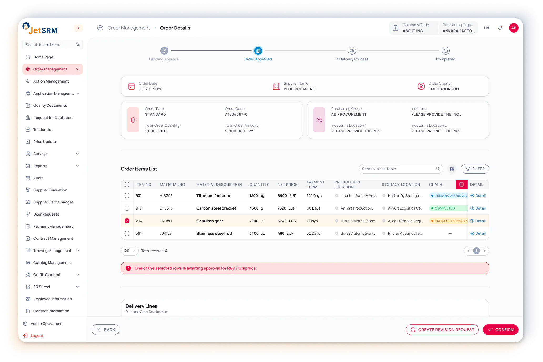This screenshot has height=362, width=543.
Task: Click the In Delivery Process truck icon
Action: point(352,51)
